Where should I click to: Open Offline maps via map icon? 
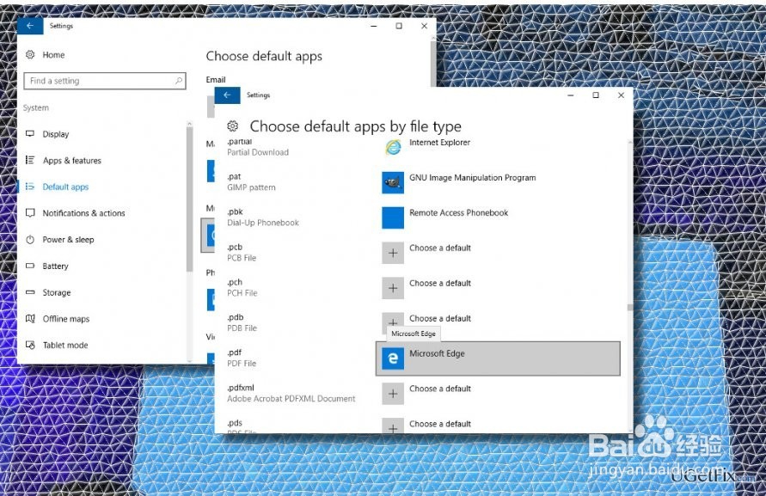pyautogui.click(x=30, y=319)
